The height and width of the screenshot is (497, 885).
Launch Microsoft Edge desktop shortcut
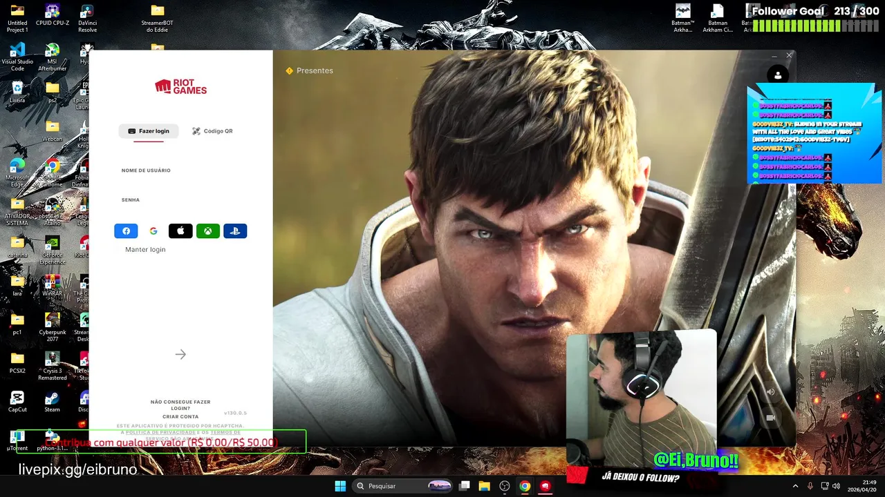pos(17,173)
